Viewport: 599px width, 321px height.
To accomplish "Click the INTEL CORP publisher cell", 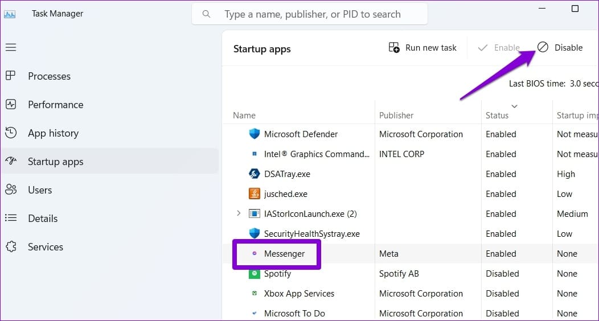I will coord(401,154).
